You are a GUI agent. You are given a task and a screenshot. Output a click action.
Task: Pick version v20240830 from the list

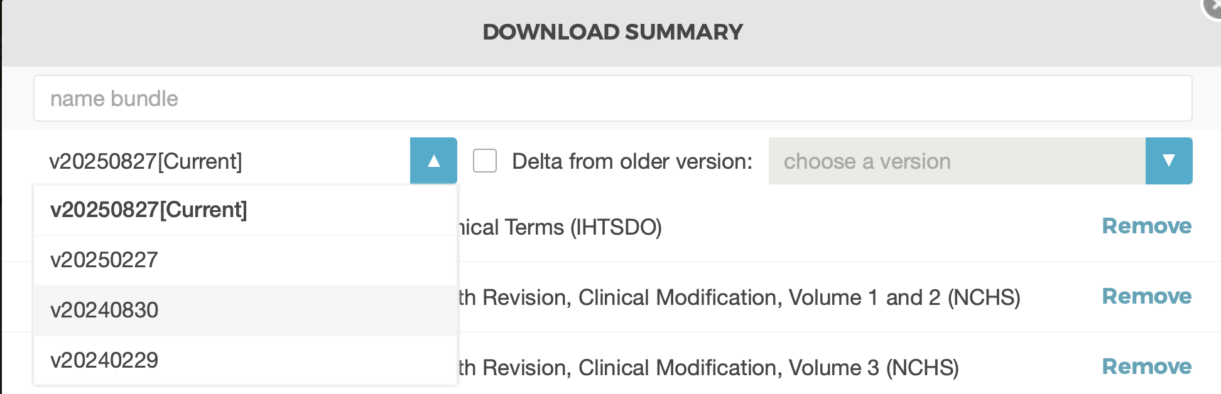click(104, 311)
